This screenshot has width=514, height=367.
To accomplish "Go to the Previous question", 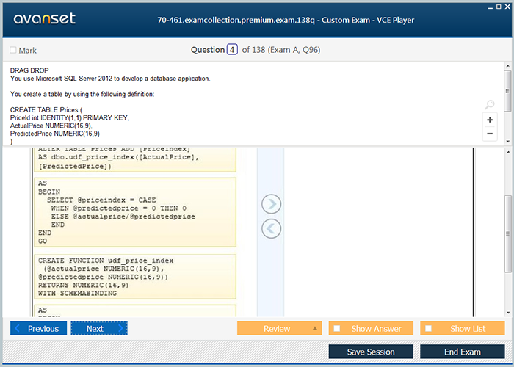I will [x=38, y=328].
